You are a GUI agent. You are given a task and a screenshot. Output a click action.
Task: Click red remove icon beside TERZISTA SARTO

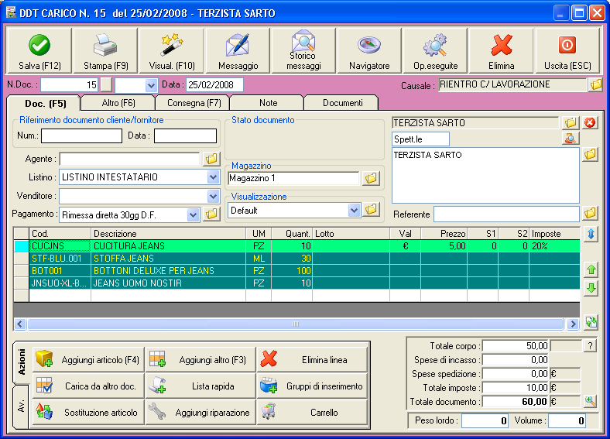591,122
